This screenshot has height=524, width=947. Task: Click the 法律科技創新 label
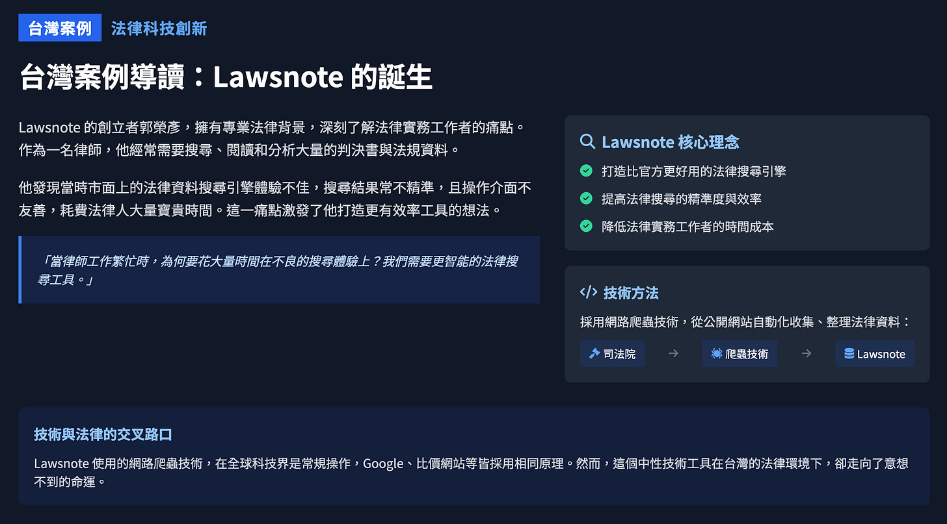159,28
